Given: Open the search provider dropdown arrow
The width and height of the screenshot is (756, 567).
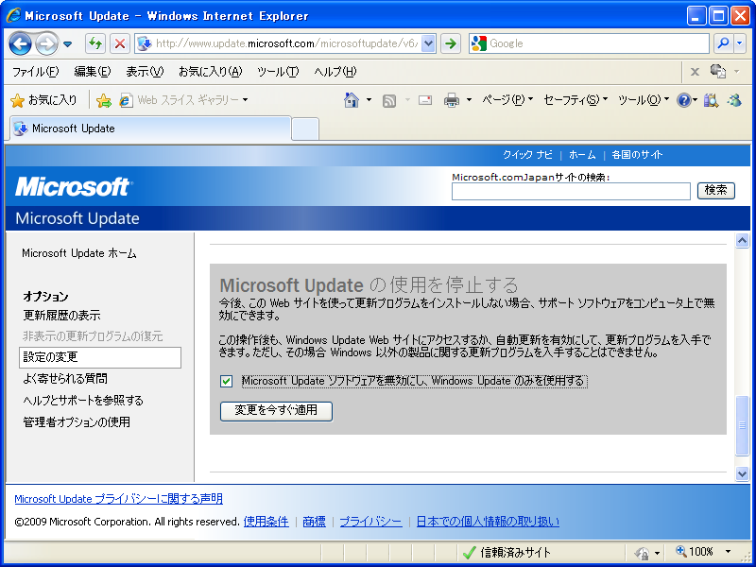Looking at the screenshot, I should pyautogui.click(x=740, y=43).
